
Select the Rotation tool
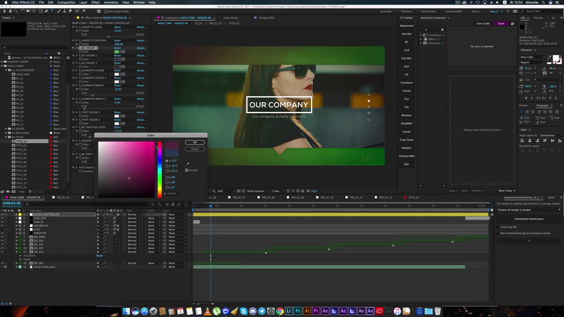pos(22,11)
